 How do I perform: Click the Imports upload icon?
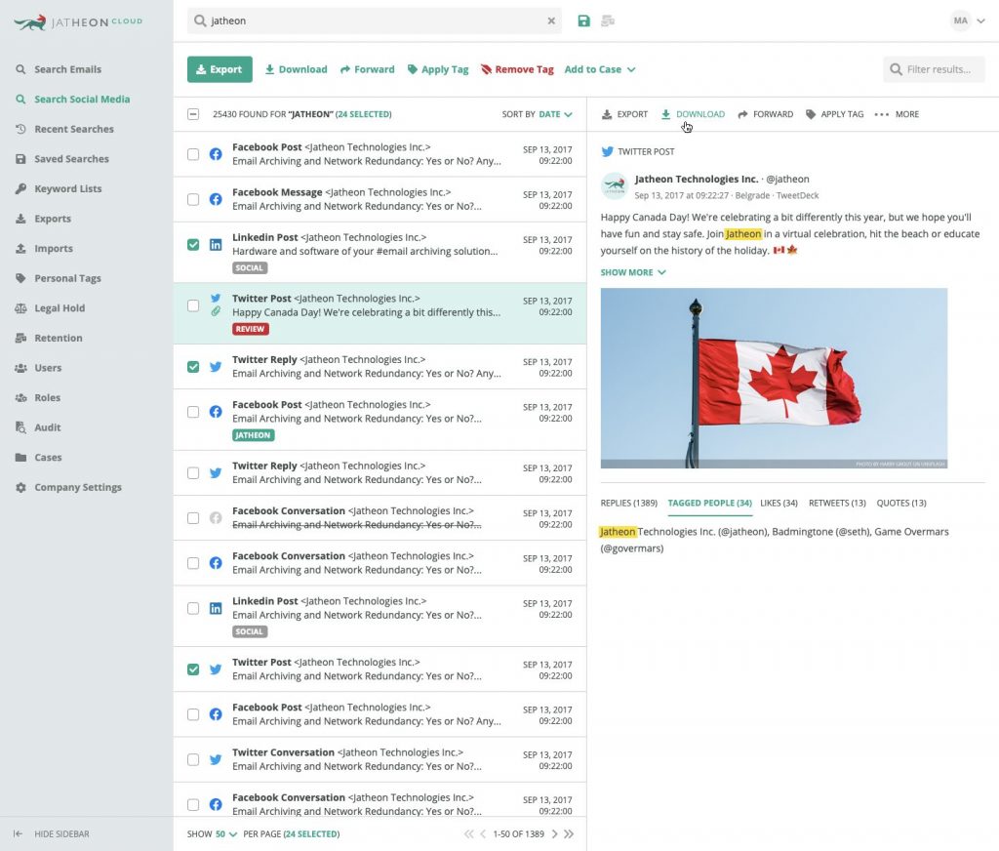pyautogui.click(x=21, y=249)
